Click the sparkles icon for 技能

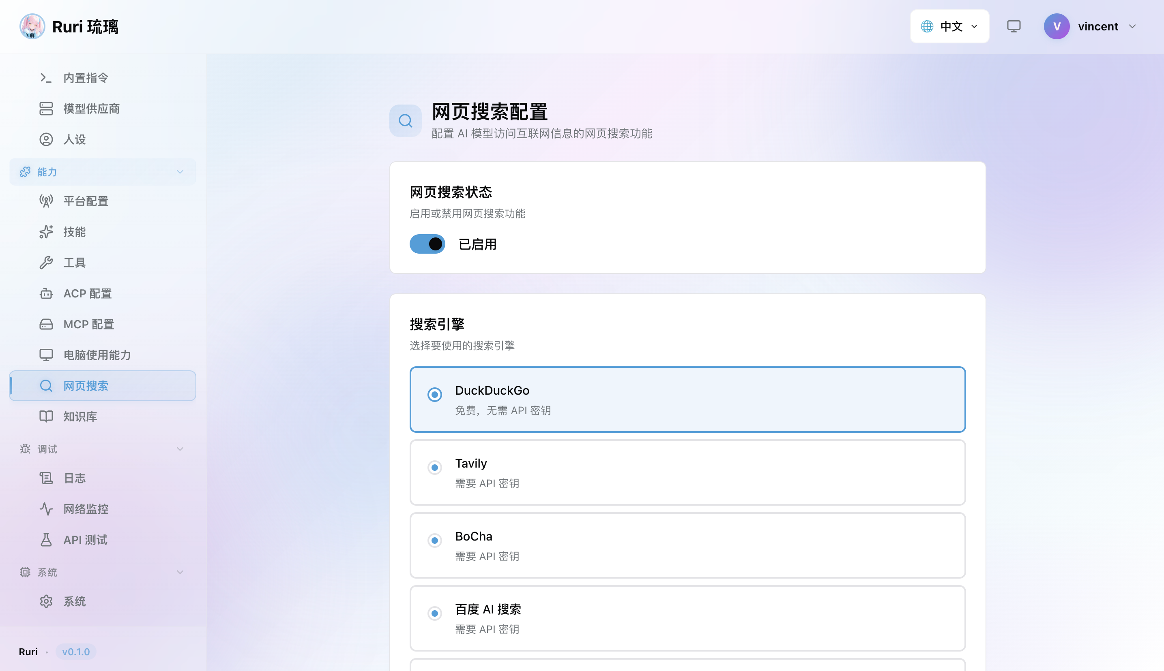(46, 232)
